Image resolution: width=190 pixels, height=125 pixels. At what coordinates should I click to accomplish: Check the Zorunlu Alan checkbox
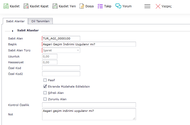(45, 99)
